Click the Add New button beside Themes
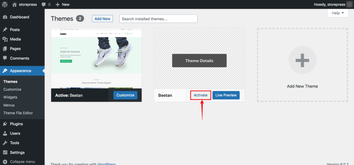 (x=102, y=19)
